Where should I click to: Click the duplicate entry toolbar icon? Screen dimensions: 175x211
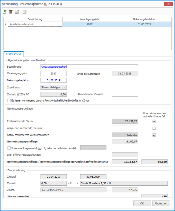click(x=17, y=12)
